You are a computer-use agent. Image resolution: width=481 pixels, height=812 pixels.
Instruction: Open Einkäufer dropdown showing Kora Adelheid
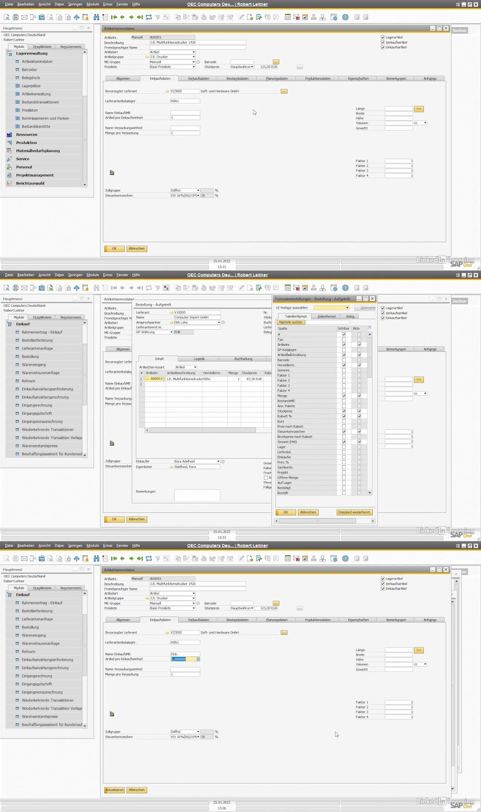[218, 461]
